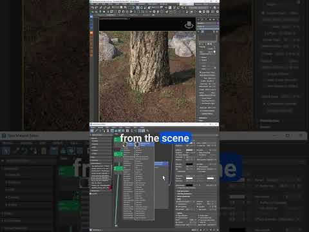Screen dimensions: 309x232
Task: Click the Redo arrow in 3ds Max toolbar
Action: (96, 8)
